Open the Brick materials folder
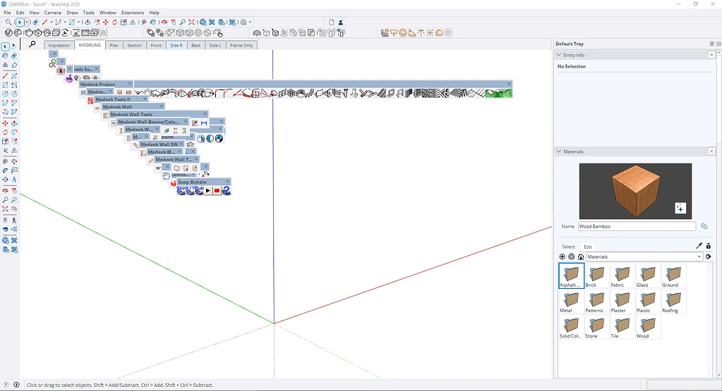This screenshot has height=391, width=722. (597, 276)
